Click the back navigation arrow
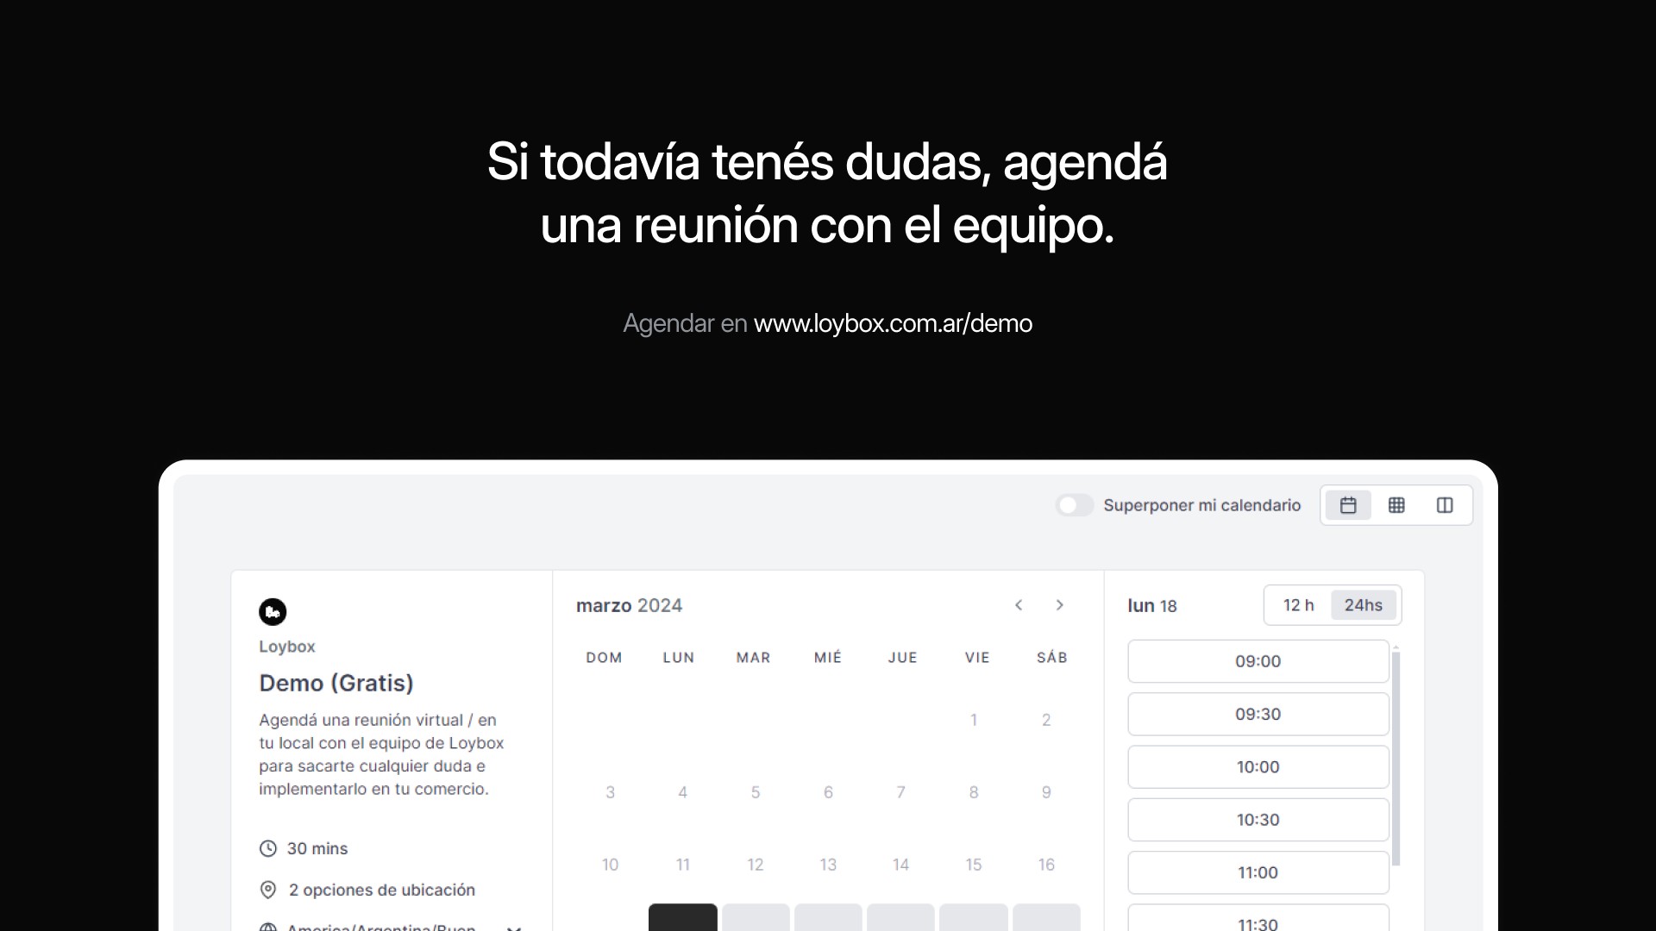The height and width of the screenshot is (931, 1656). [x=1019, y=605]
